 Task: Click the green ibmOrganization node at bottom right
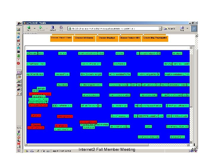(177, 137)
